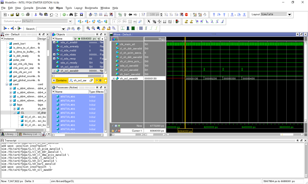This screenshot has width=308, height=184.
Task: Cut selection with the scissors icon
Action: point(36,14)
